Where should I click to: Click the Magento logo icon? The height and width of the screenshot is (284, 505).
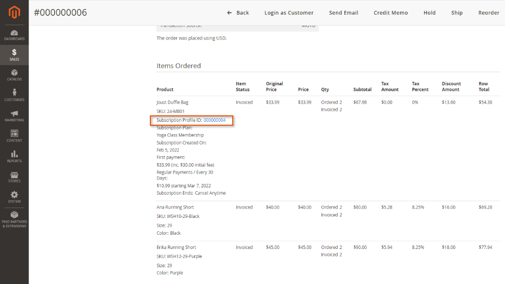(x=14, y=12)
